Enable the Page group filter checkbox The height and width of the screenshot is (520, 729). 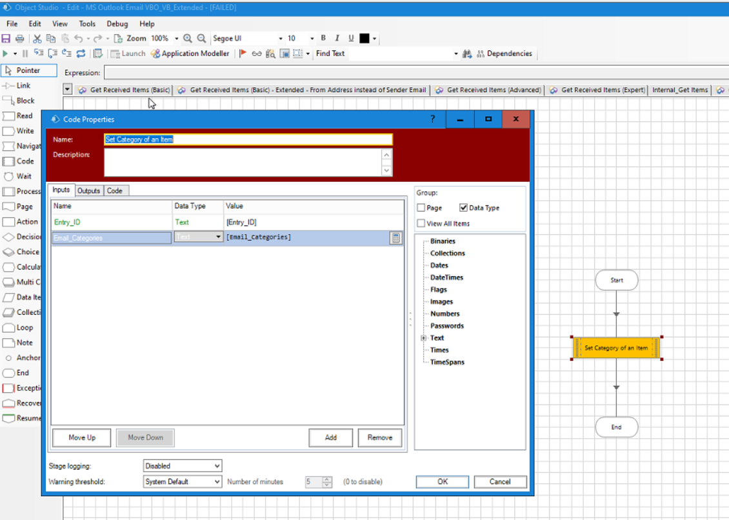click(x=421, y=207)
